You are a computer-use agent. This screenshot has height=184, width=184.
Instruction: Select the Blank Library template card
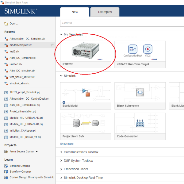click(x=177, y=96)
